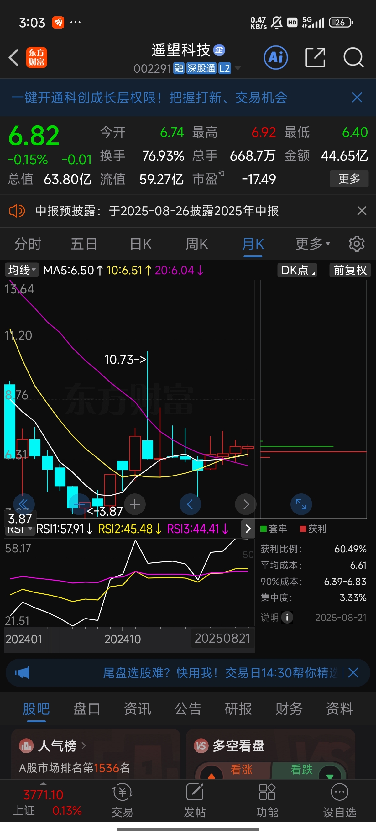
Task: Tap the 一键开通科创成长层权限 link
Action: tap(149, 97)
